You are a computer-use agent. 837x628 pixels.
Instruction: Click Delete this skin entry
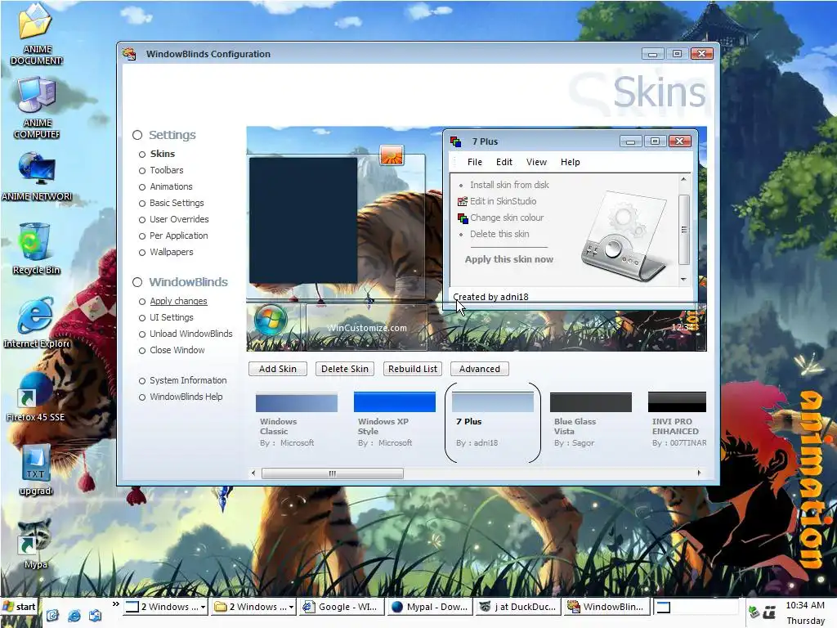tap(499, 235)
